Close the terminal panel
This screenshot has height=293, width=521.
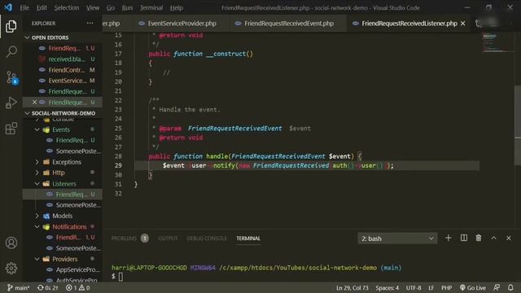coord(509,238)
